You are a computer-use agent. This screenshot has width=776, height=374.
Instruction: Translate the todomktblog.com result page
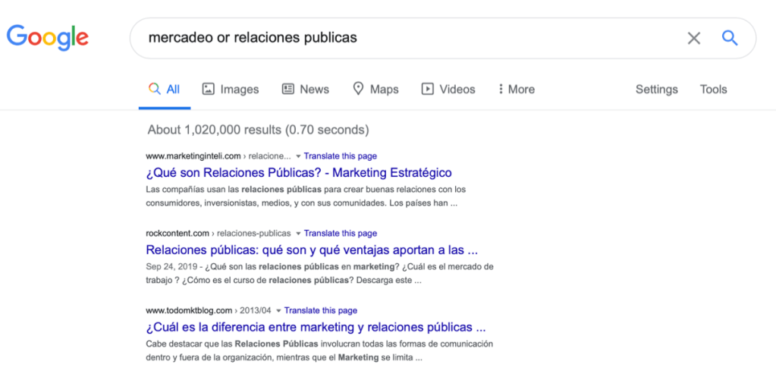pyautogui.click(x=320, y=311)
